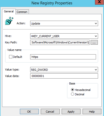Open the Key Path browse ellipsis button

pos(94,42)
